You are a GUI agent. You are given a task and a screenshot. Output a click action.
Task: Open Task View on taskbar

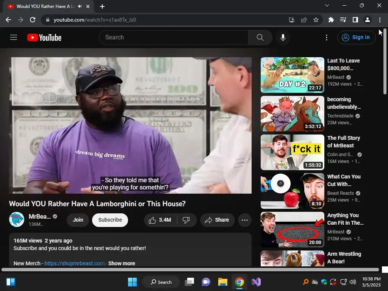pos(189,282)
